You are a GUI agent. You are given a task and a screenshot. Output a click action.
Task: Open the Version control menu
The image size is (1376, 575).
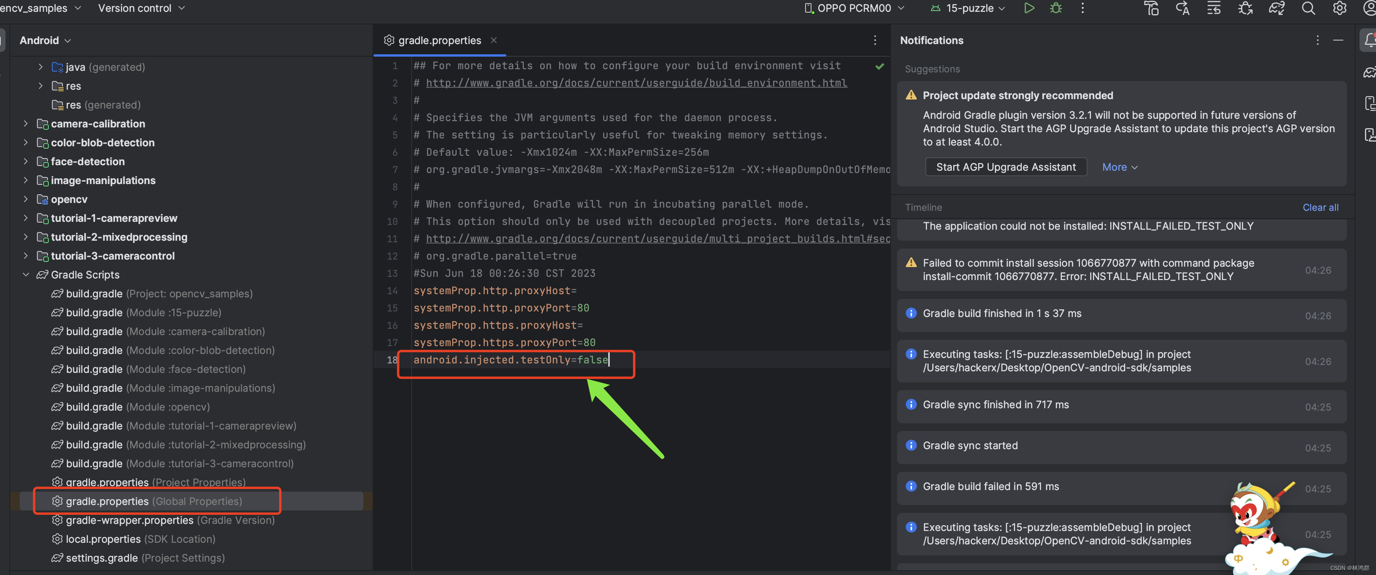point(141,8)
